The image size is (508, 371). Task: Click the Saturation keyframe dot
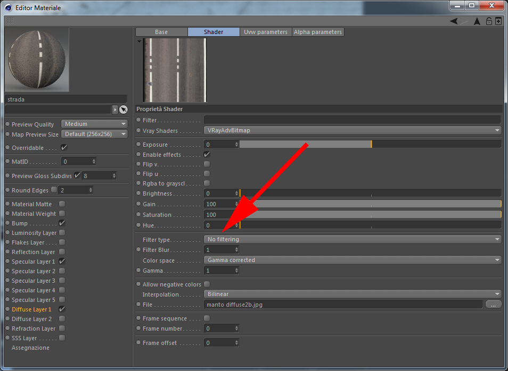pyautogui.click(x=138, y=214)
